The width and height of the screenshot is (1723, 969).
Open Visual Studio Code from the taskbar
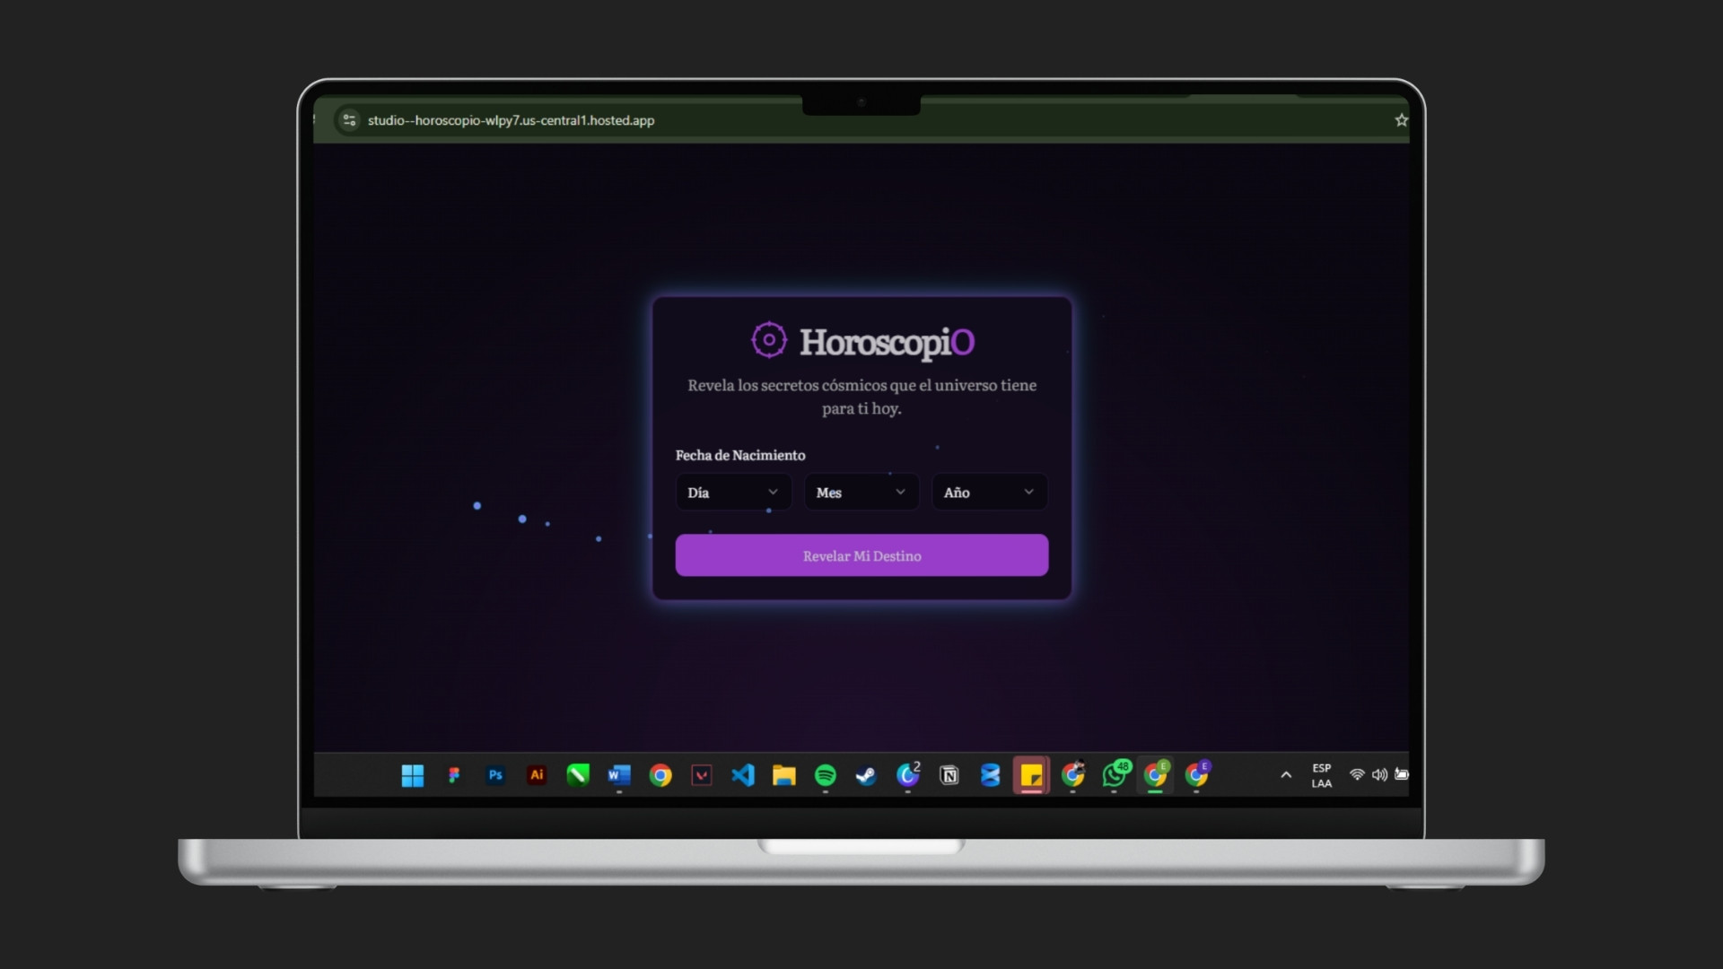point(743,775)
